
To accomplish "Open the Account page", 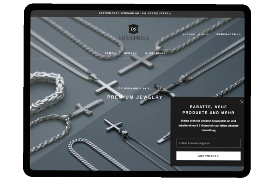I will (189, 34).
